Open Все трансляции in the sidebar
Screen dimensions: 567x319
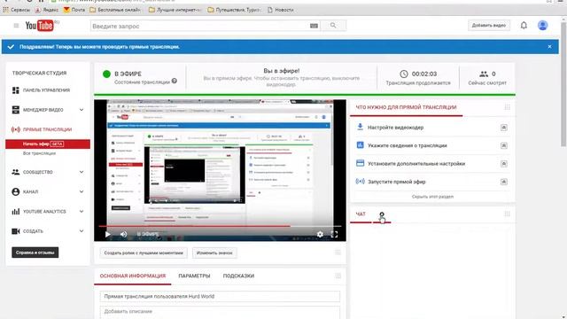tap(39, 153)
